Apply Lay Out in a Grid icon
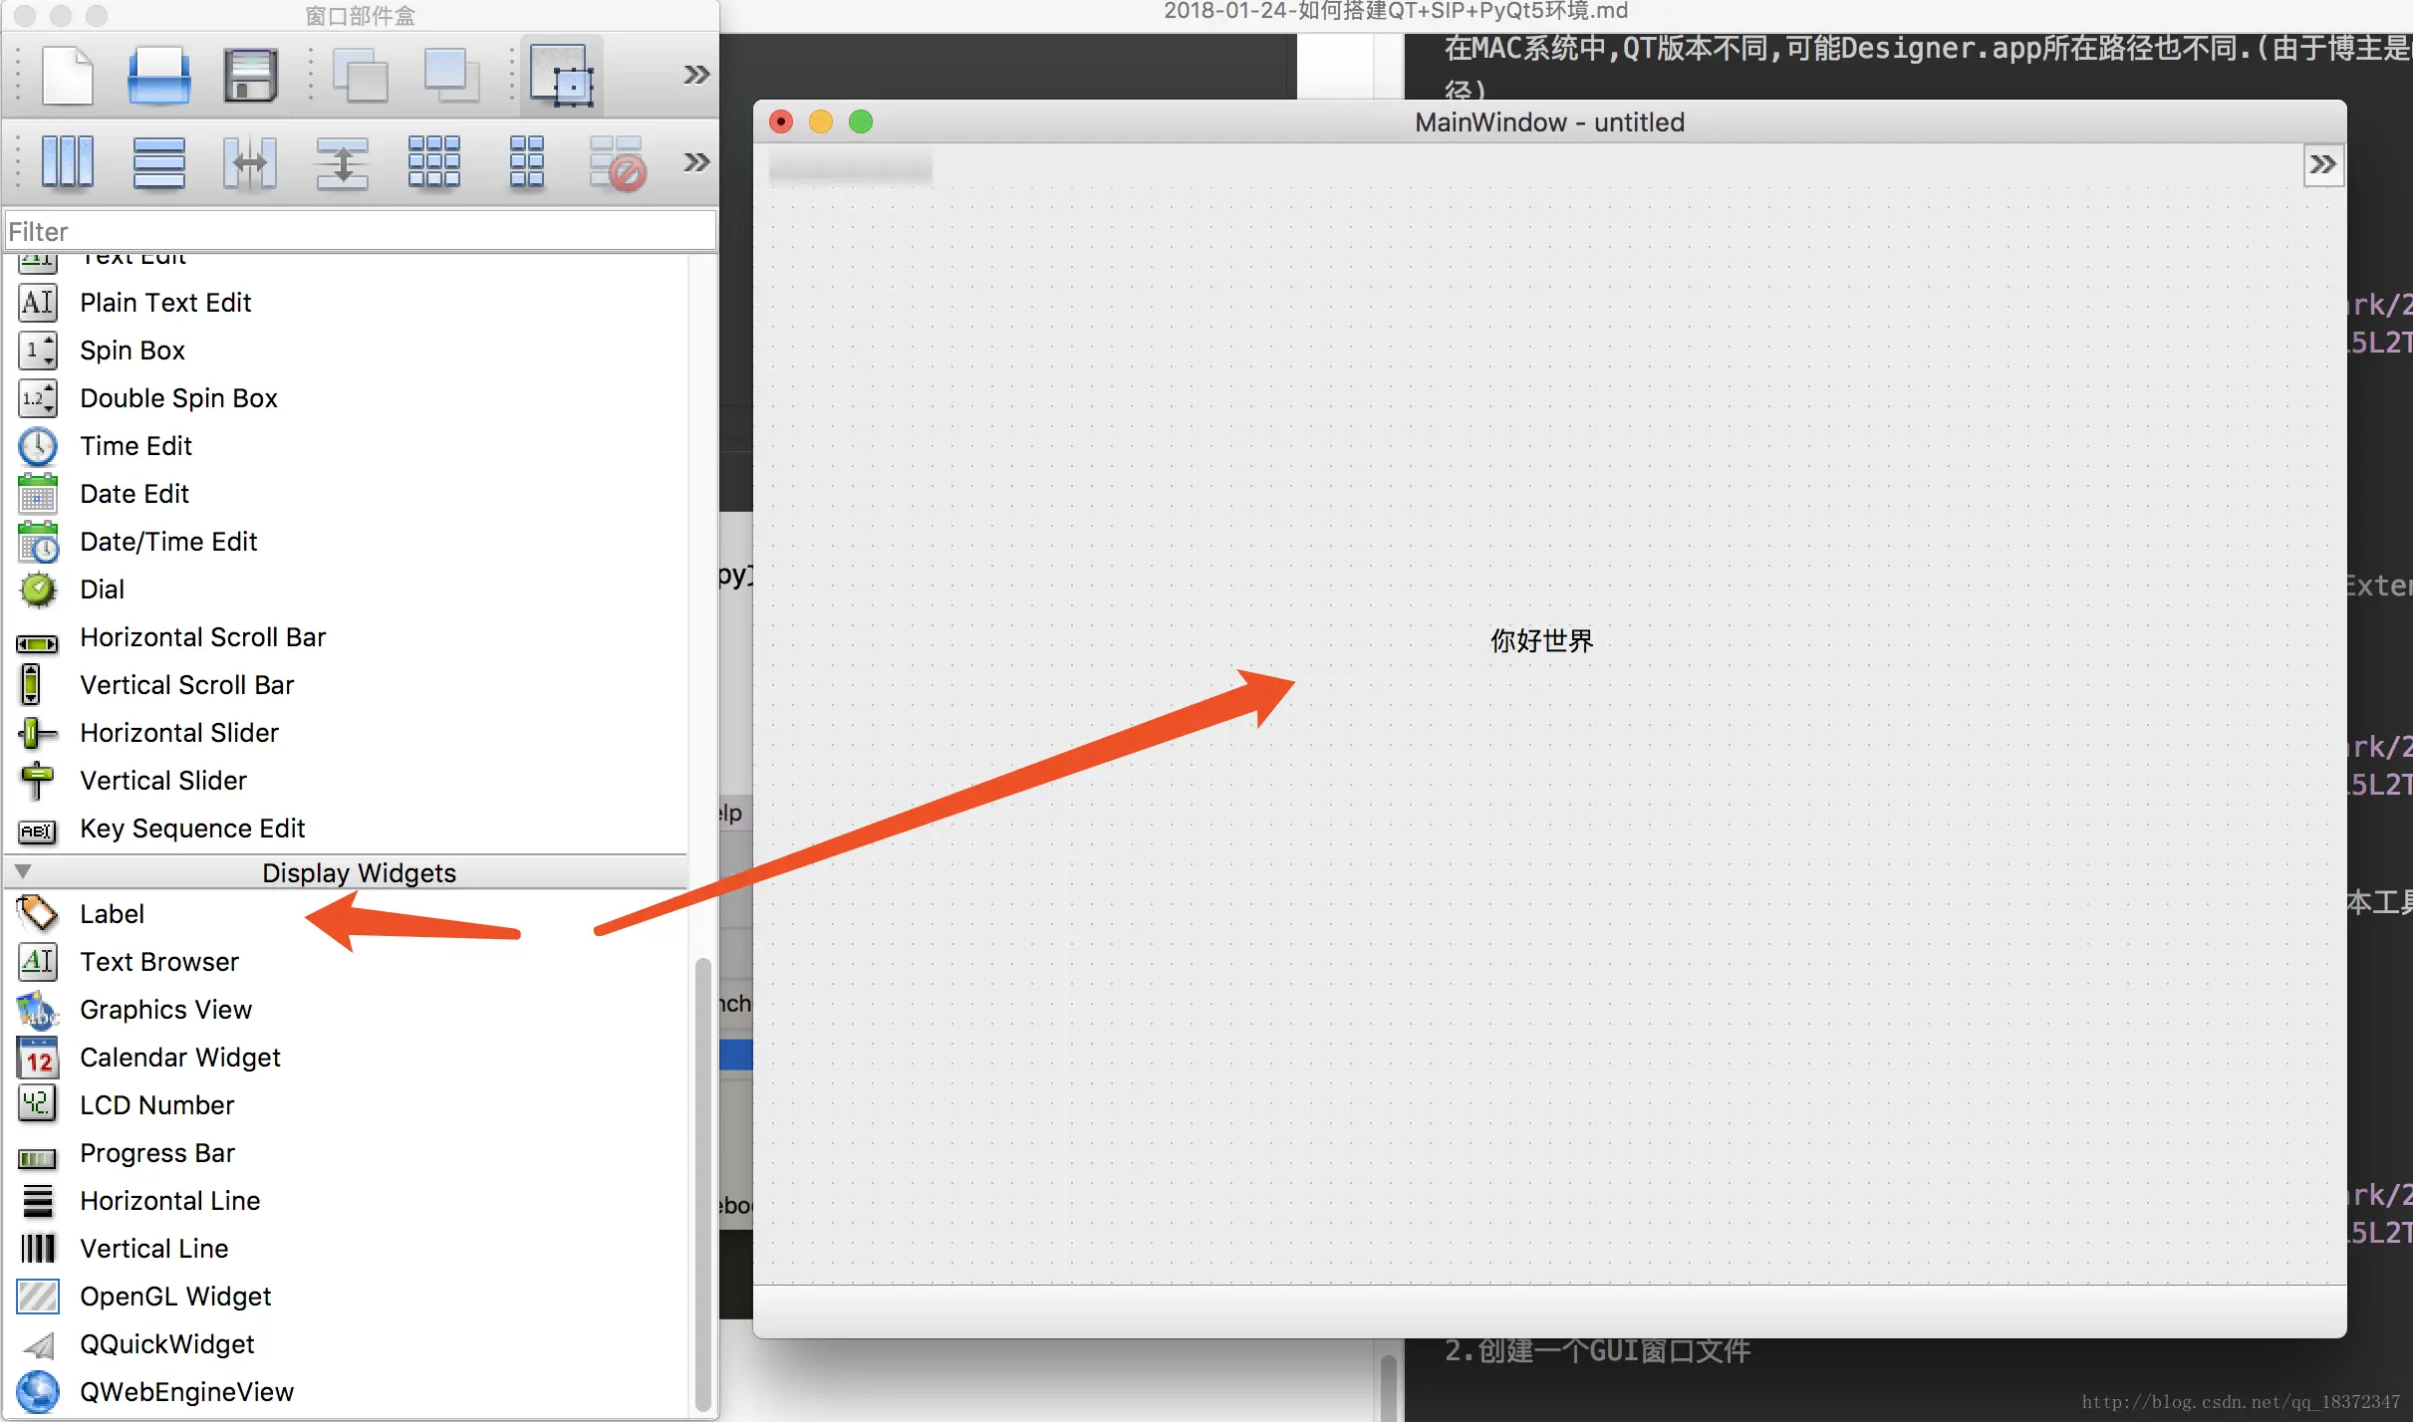Viewport: 2413px width, 1422px height. [434, 162]
